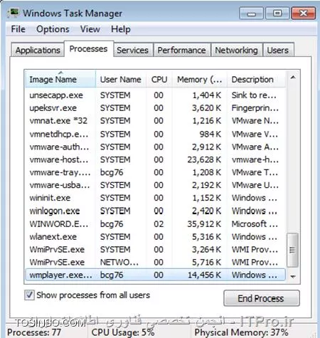Viewport: 320px width, 338px height.
Task: Select the vmnat.exe *32 process
Action: pyautogui.click(x=155, y=121)
